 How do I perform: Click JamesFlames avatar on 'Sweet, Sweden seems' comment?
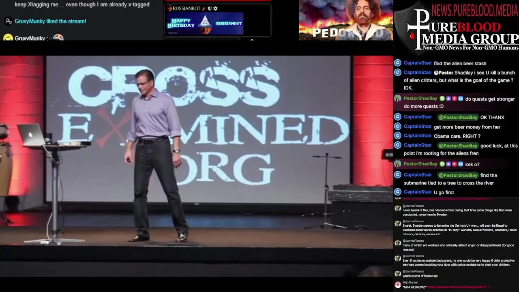tap(398, 223)
